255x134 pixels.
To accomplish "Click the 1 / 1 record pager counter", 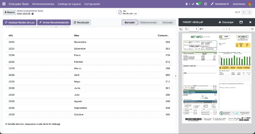I will 237,12.
